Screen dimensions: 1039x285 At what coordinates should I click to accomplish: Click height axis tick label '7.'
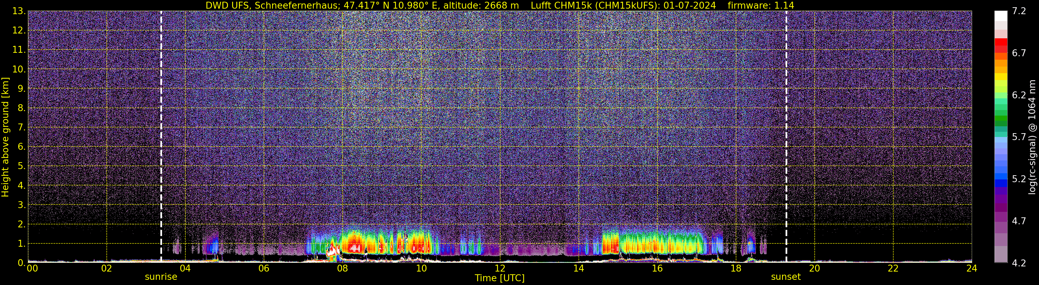pos(21,127)
